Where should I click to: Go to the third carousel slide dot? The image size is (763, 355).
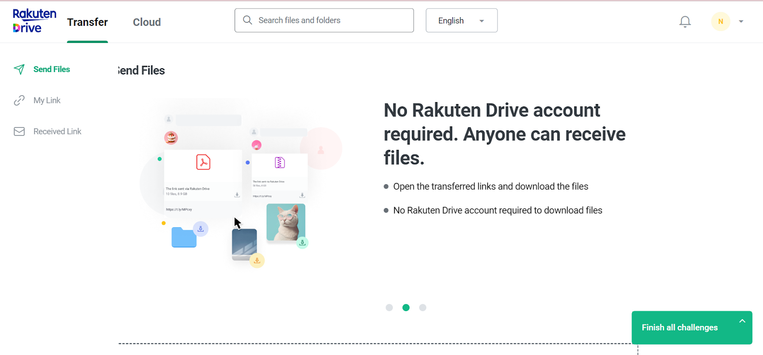(423, 308)
